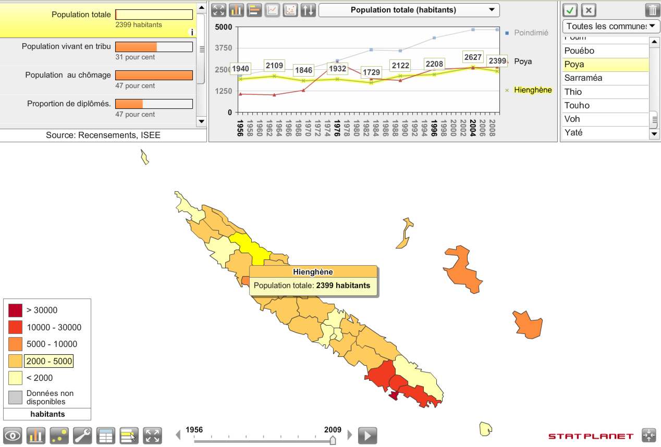Select Proportion de diplômés indicator
Image resolution: width=661 pixels, height=447 pixels.
[69, 104]
